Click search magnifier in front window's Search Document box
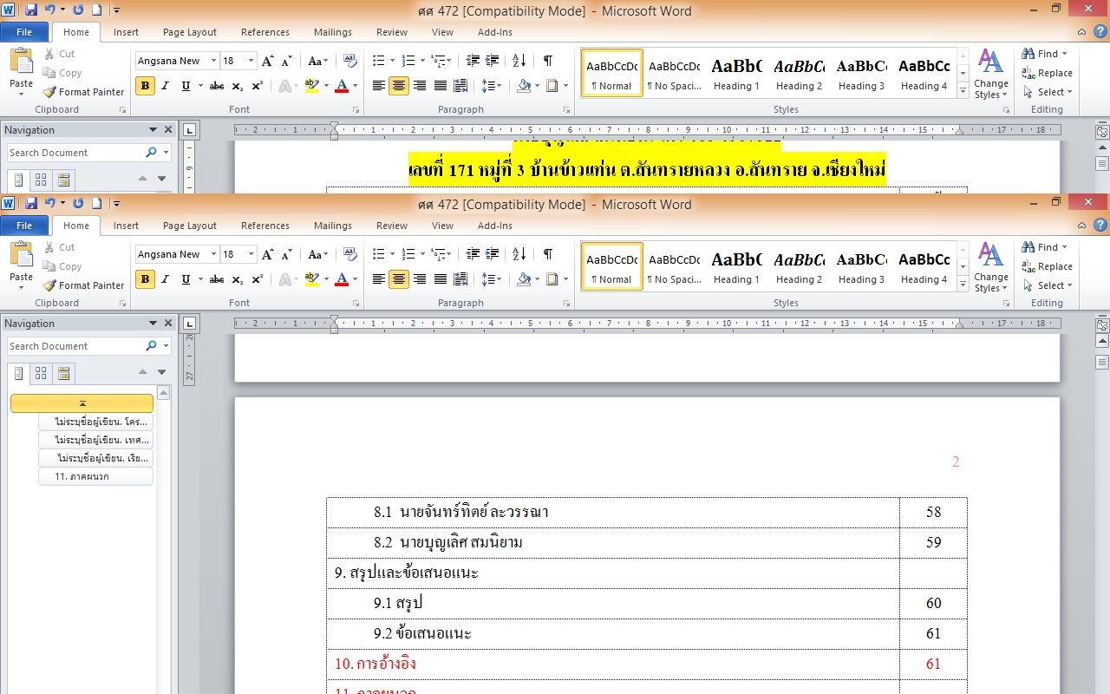The height and width of the screenshot is (694, 1110). coord(152,345)
